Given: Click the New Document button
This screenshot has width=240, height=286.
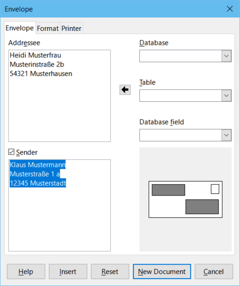Looking at the screenshot, I should [x=162, y=272].
